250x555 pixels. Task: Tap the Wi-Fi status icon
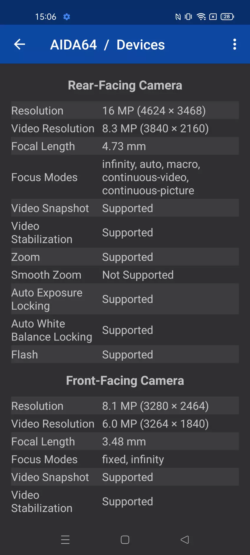201,17
